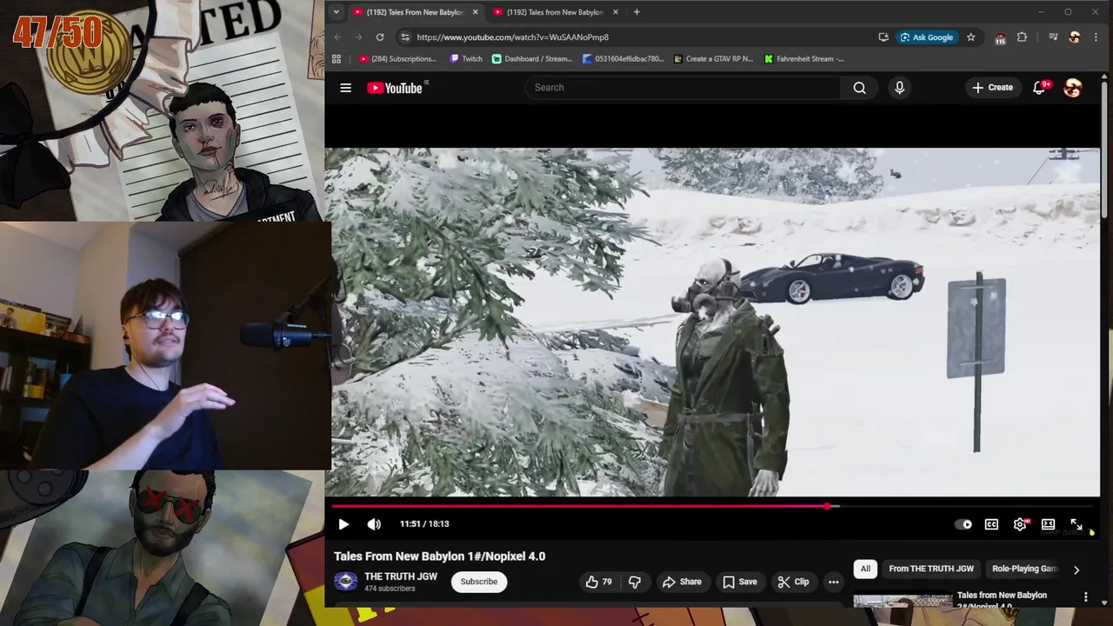Click the install app icon in address bar
Image resolution: width=1113 pixels, height=626 pixels.
pyautogui.click(x=883, y=37)
